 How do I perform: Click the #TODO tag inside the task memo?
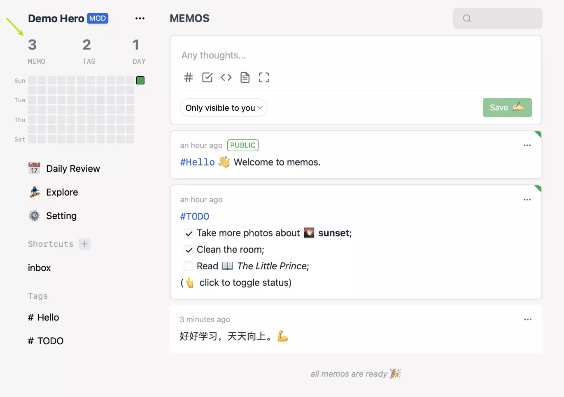(194, 216)
